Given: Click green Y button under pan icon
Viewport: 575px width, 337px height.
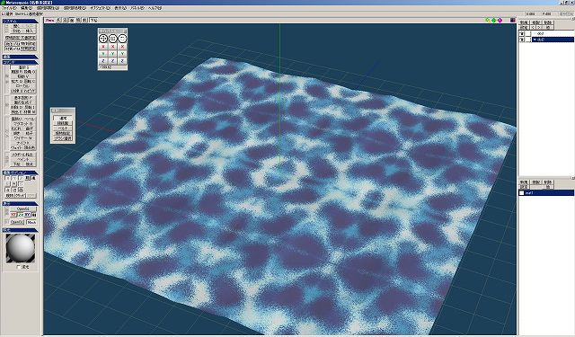Looking at the screenshot, I should pos(103,54).
